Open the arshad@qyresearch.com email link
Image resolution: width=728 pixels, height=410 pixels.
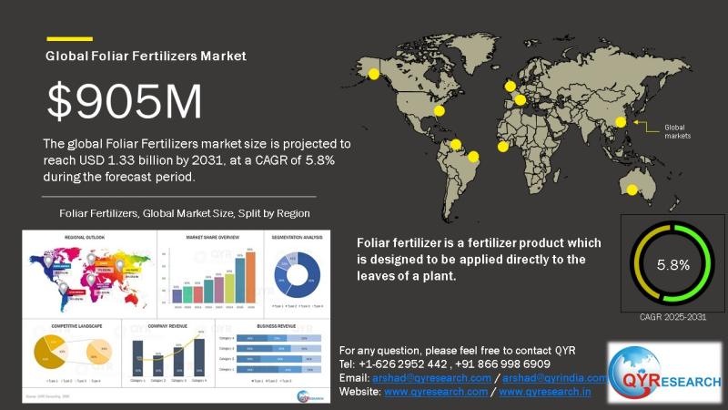pyautogui.click(x=431, y=378)
